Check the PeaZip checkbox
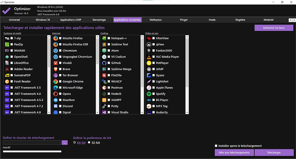 [x=12, y=44]
